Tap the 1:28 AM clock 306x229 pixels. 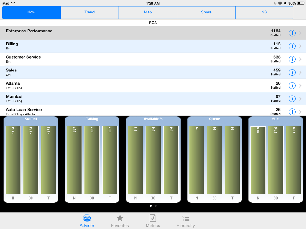click(153, 3)
